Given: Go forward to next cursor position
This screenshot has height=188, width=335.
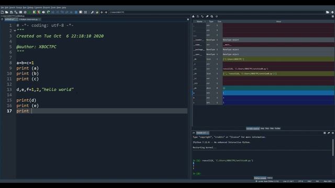Looking at the screenshot, I should (x=106, y=12).
